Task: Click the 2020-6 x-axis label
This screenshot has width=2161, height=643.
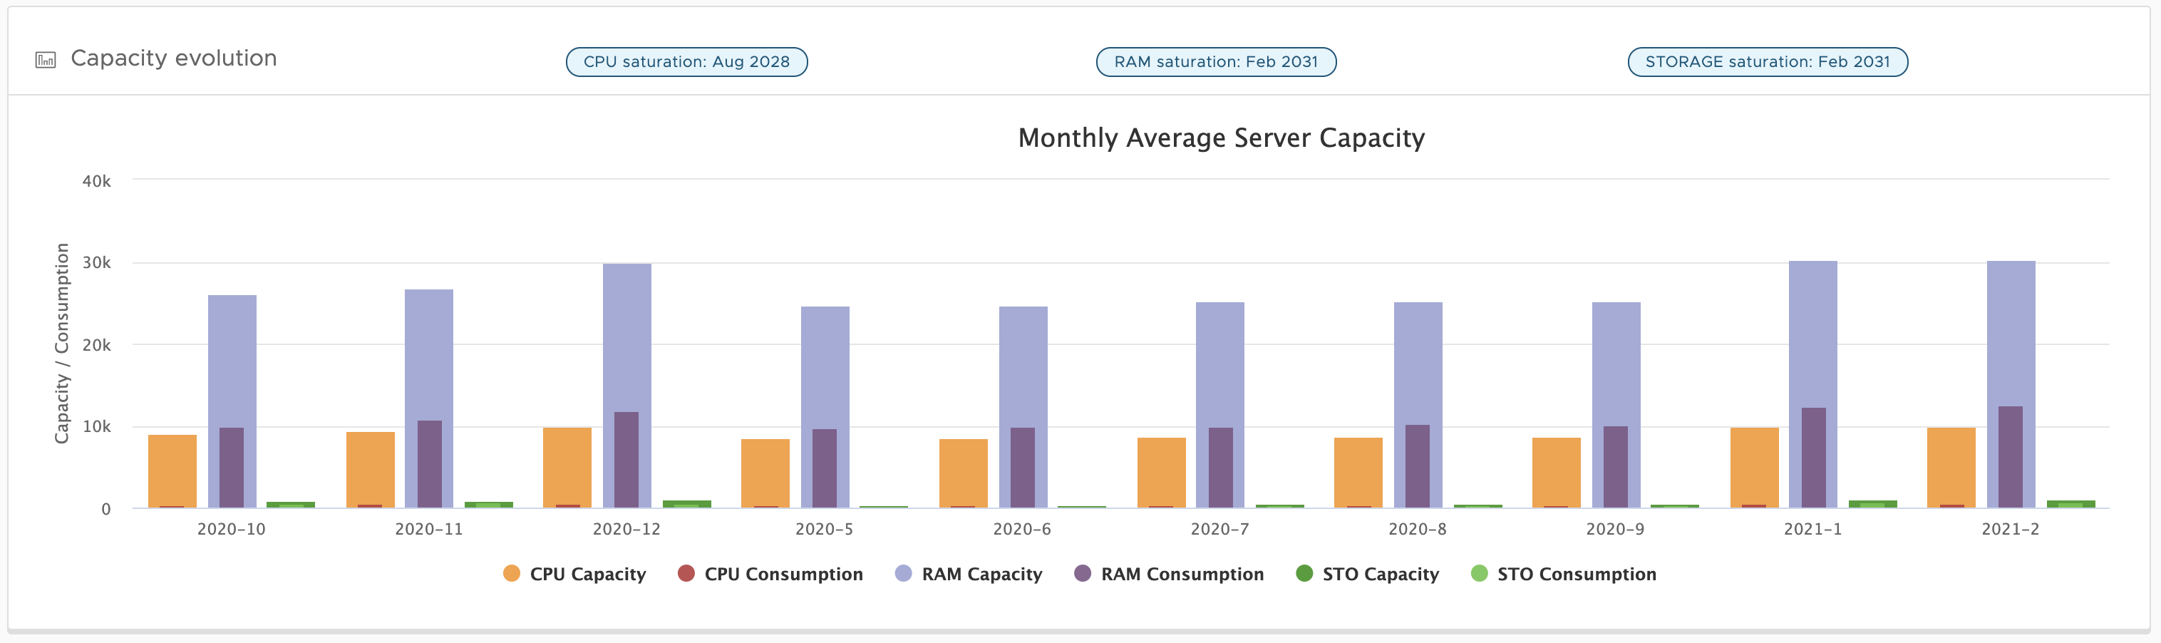Action: pos(1022,529)
